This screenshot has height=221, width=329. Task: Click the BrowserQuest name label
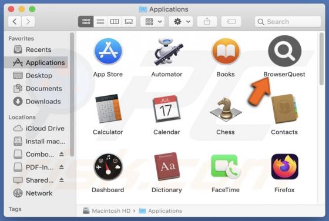coord(284,74)
